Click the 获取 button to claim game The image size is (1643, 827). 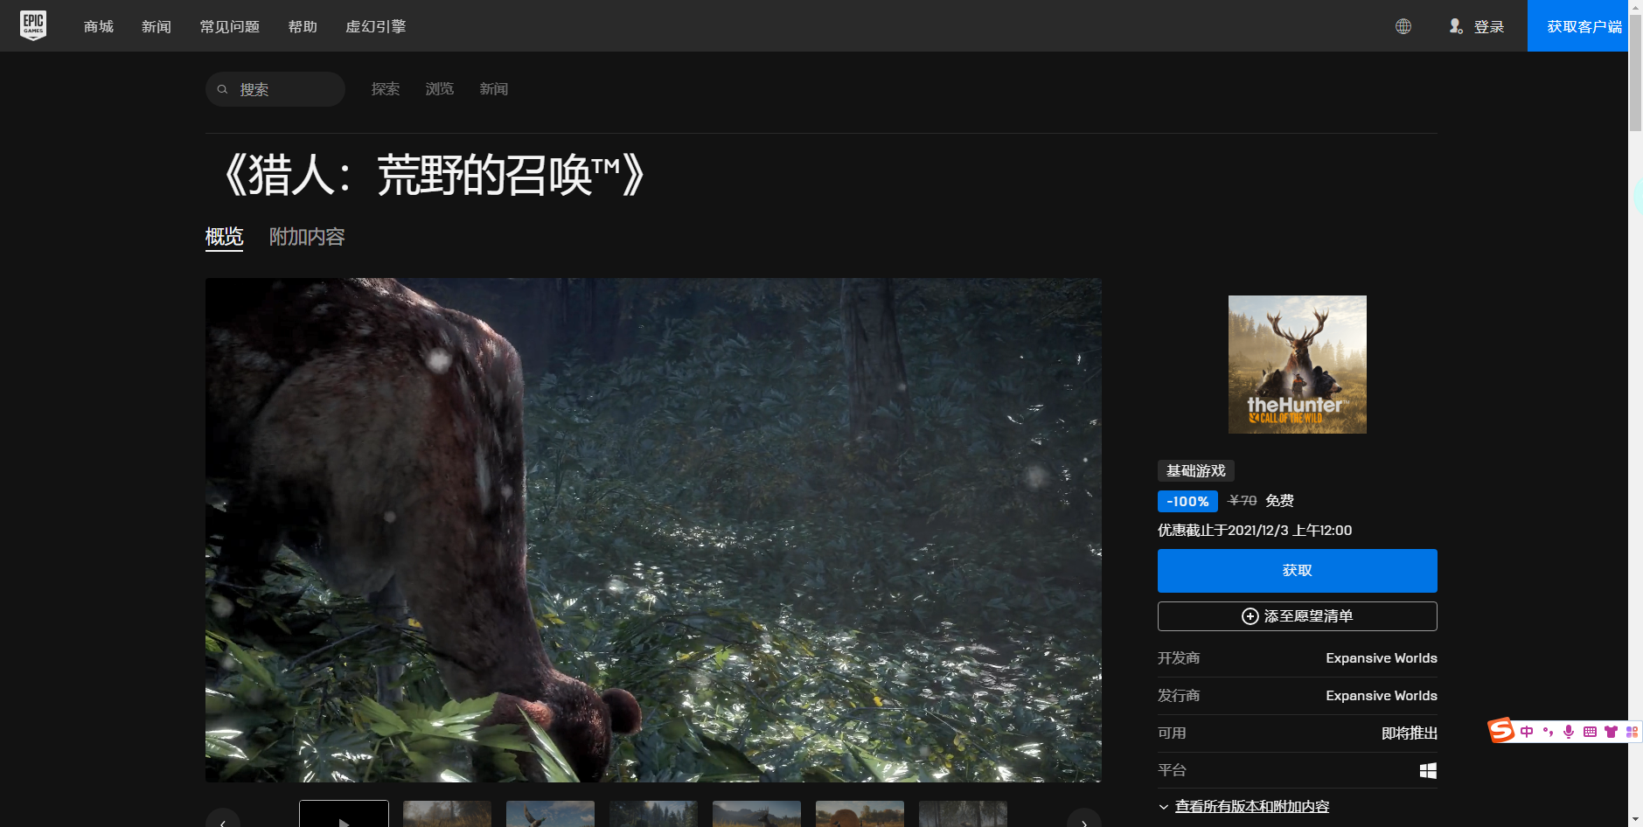(x=1296, y=570)
